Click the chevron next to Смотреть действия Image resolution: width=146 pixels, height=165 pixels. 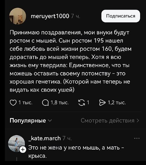[x=138, y=121]
